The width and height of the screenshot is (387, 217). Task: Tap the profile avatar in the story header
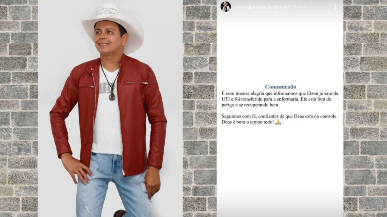226,7
